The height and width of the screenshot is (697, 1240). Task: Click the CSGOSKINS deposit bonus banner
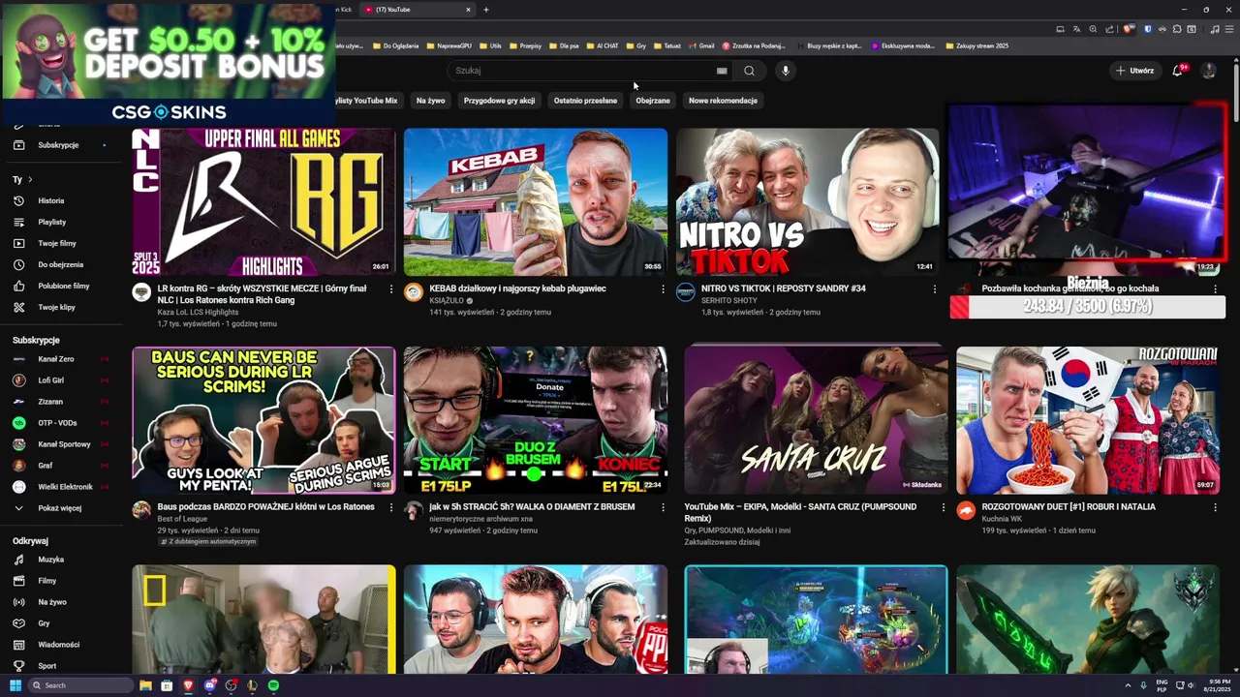(x=169, y=63)
